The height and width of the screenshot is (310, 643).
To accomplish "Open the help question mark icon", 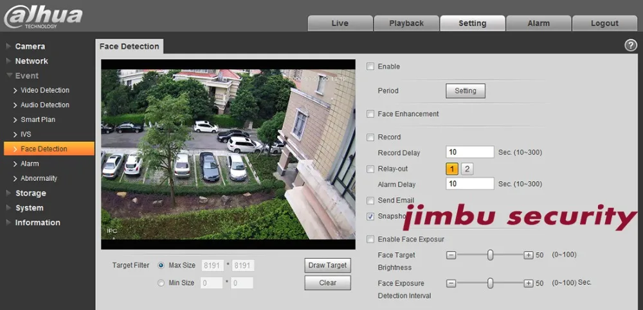I will point(631,46).
